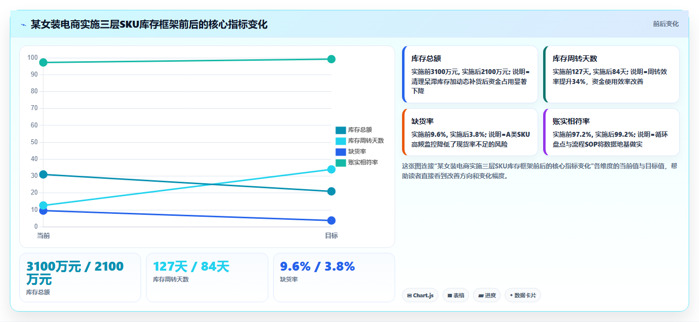Open the 库存周转天数 description card
Screen dimensions: 699x322
[x=611, y=75]
